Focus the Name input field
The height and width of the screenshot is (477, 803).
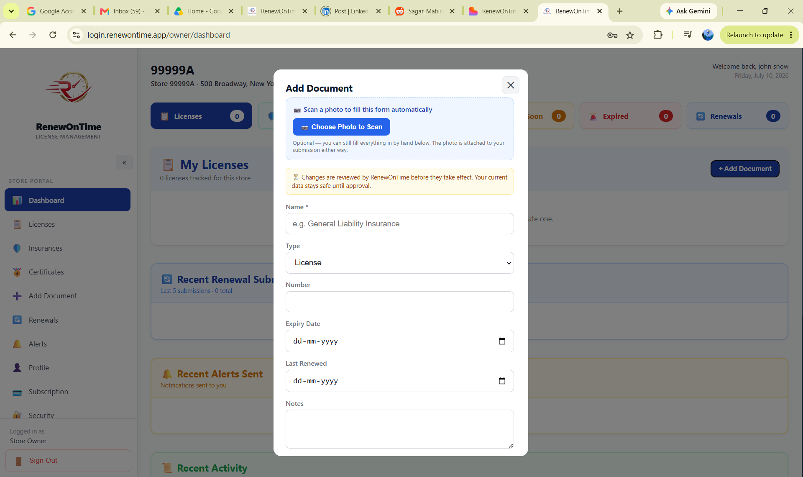click(399, 224)
